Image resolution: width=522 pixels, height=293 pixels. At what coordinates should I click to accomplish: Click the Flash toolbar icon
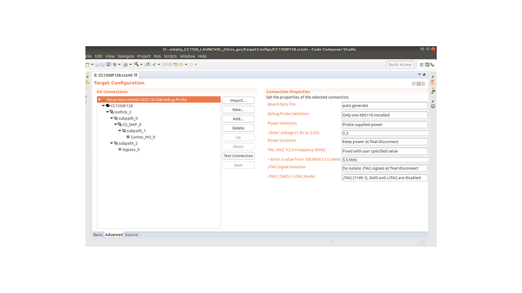[126, 64]
